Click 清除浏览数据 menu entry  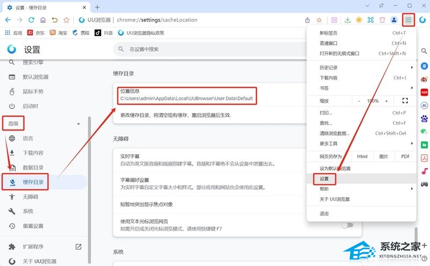pos(361,133)
